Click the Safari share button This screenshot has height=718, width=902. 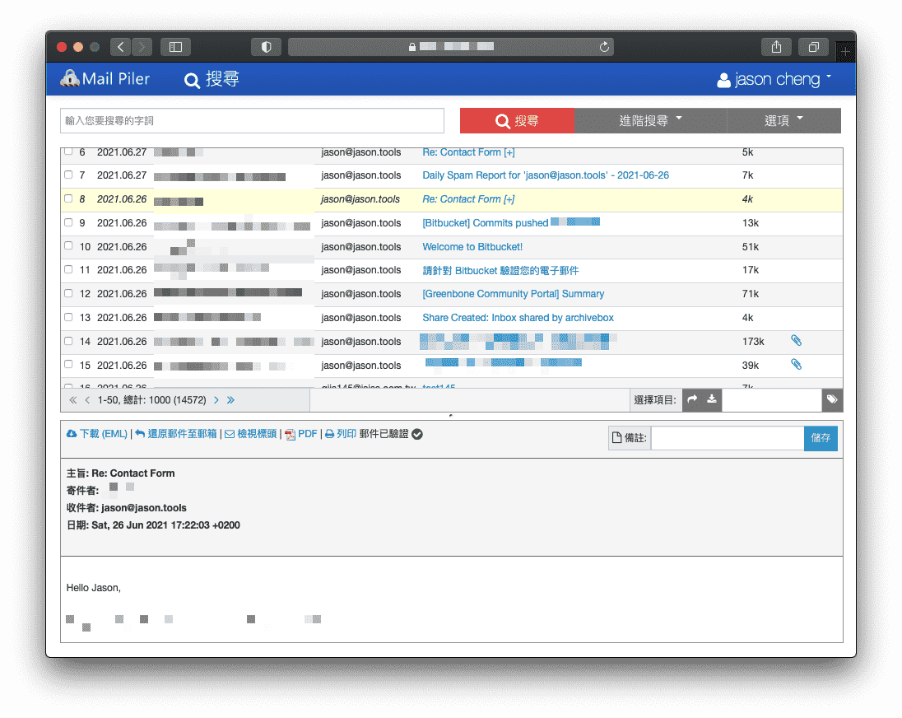[776, 47]
